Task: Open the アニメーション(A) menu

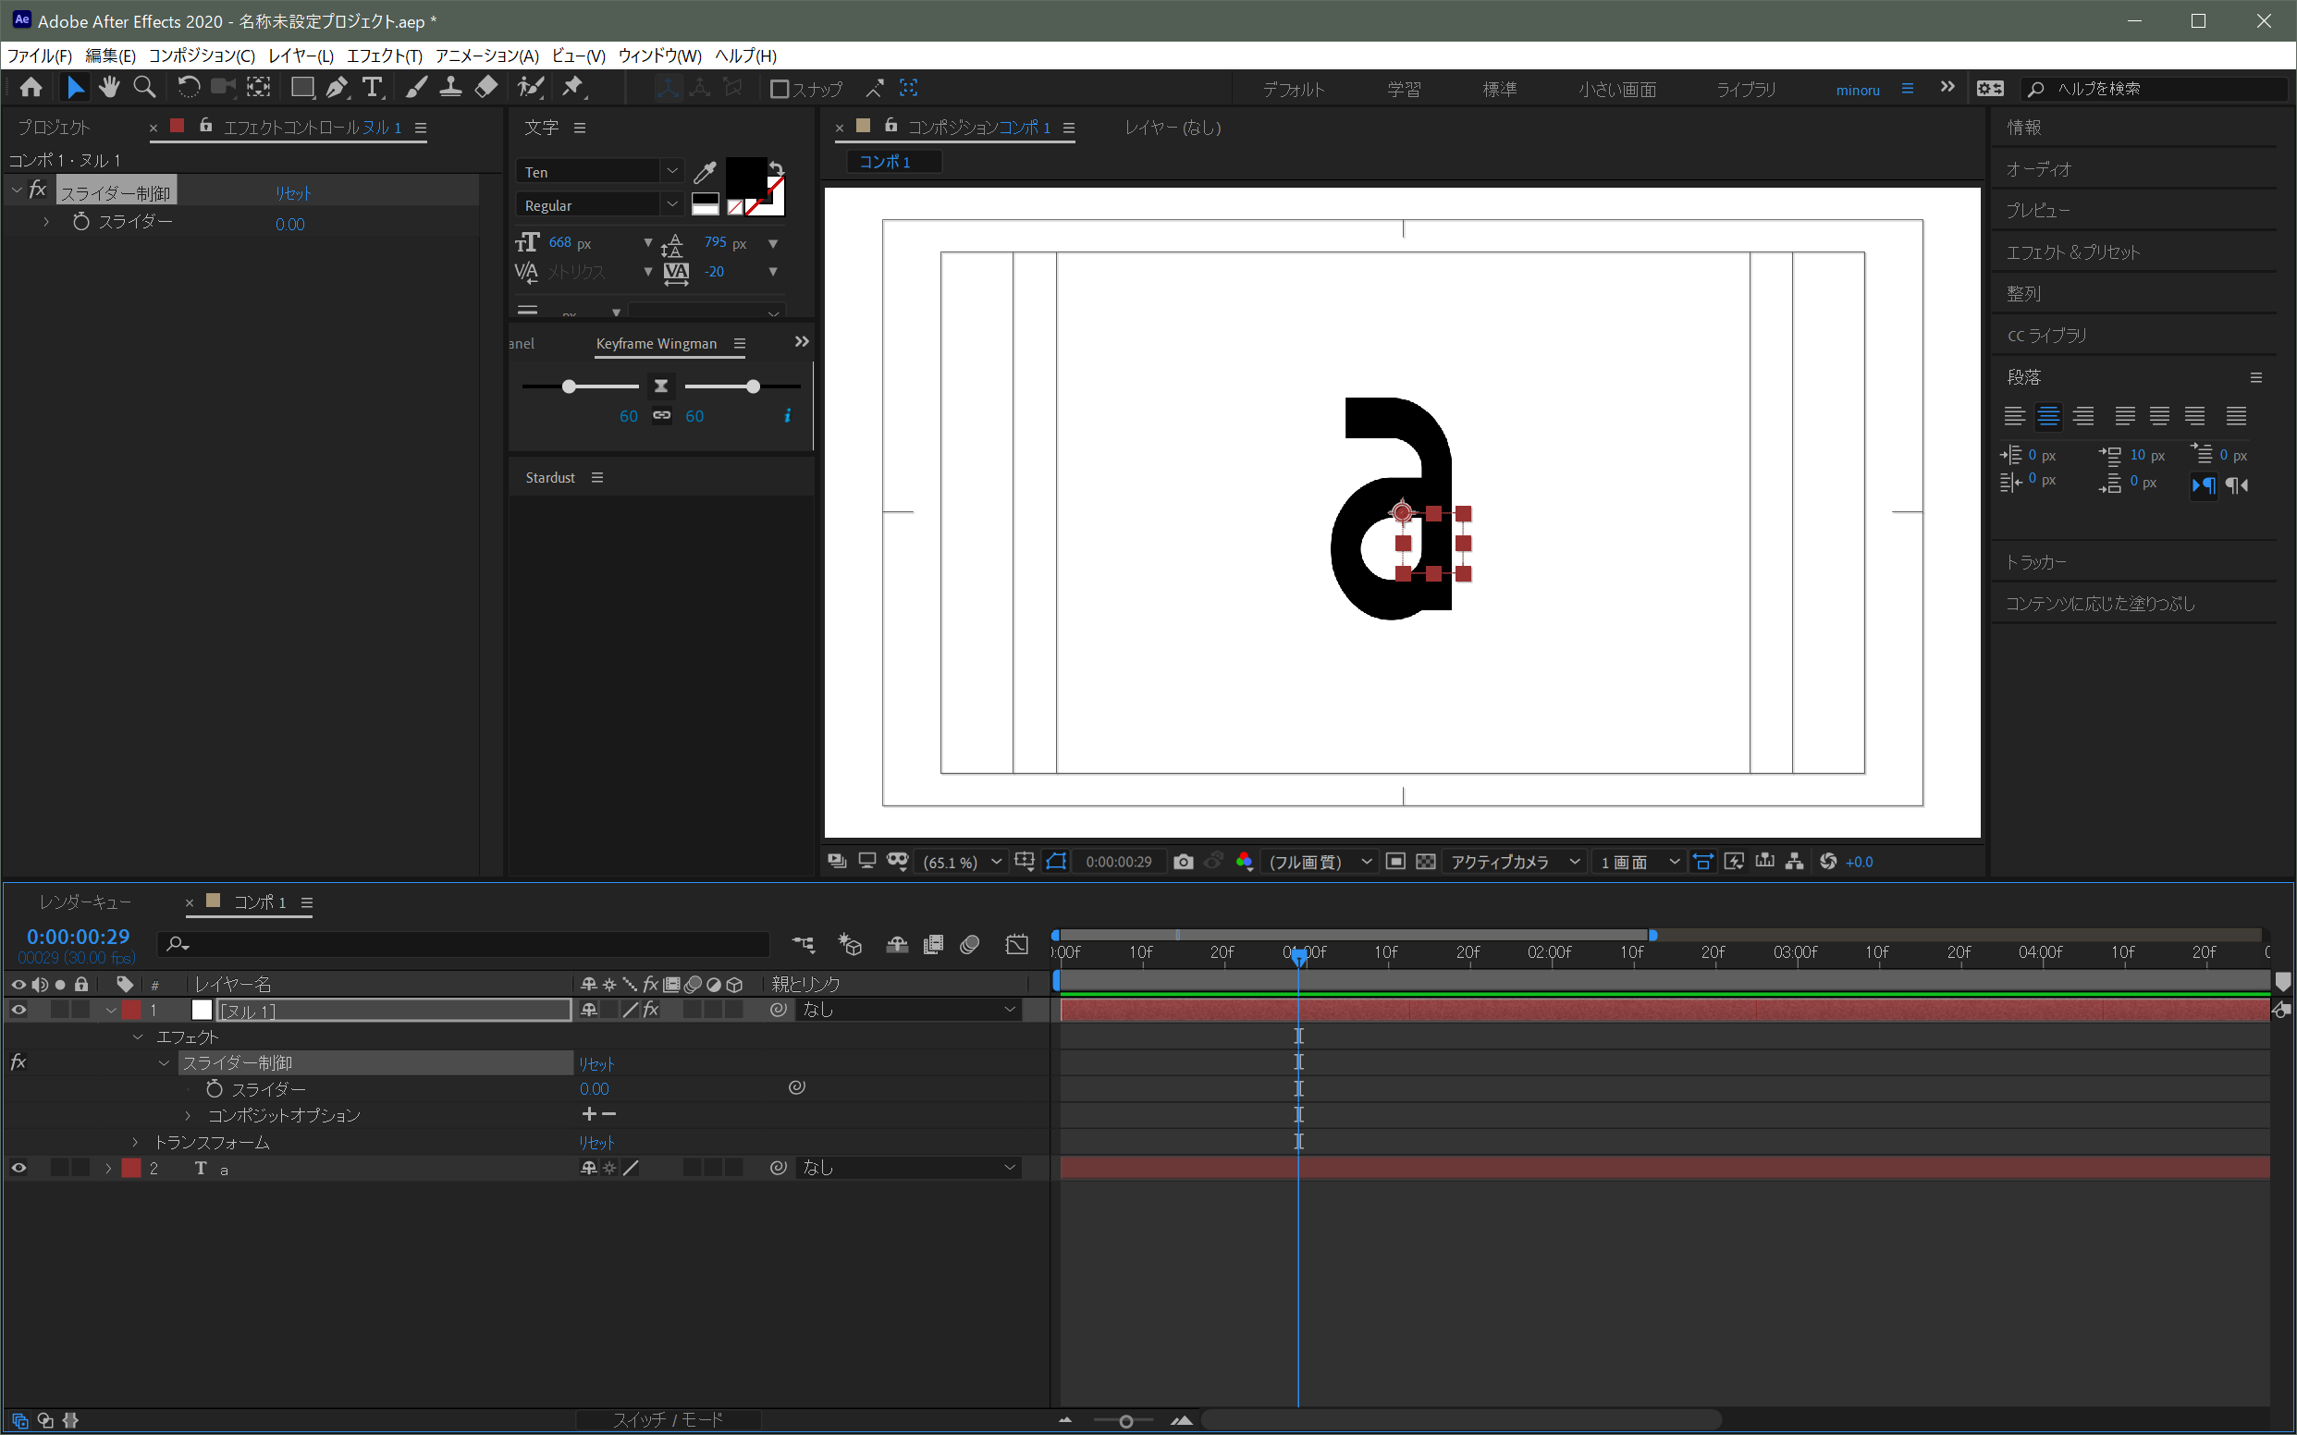Action: [487, 56]
